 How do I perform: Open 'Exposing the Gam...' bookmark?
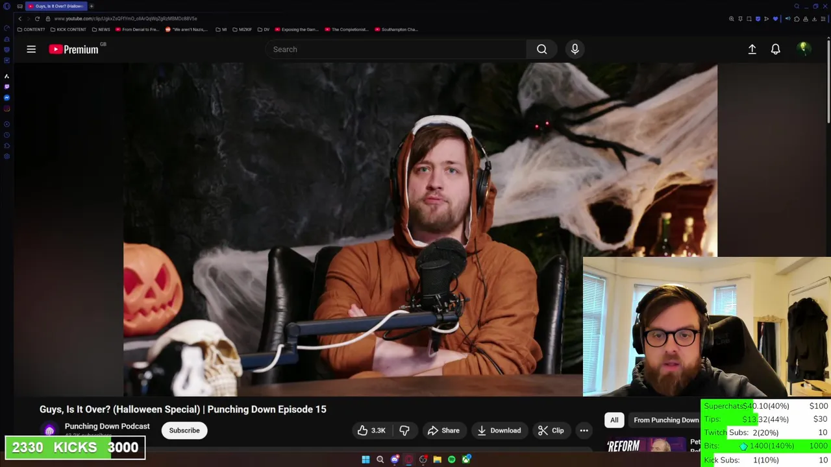297,29
